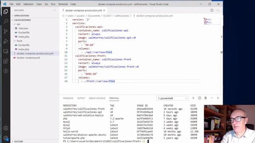Open the File menu

tap(11, 4)
